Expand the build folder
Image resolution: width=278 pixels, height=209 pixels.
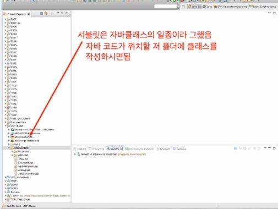tap(9, 144)
